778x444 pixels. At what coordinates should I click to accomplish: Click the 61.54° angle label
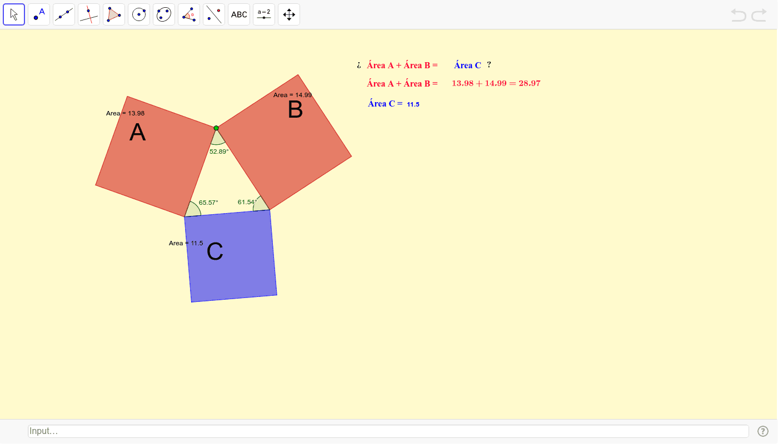click(x=247, y=202)
